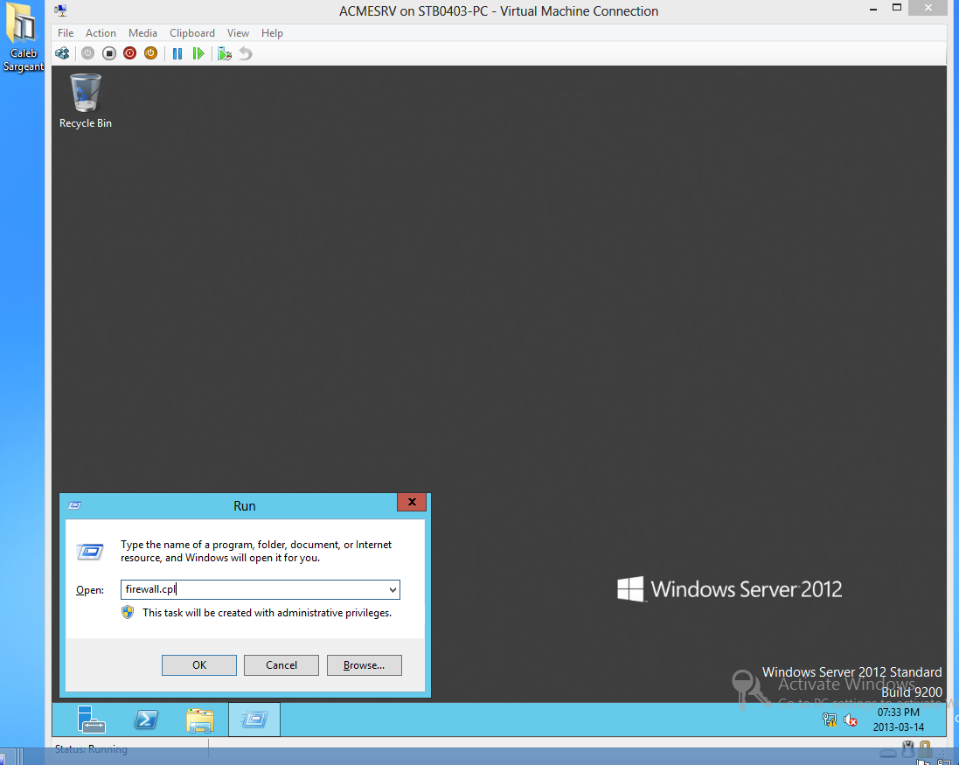
Task: Click the Browse... button in Run
Action: click(364, 665)
